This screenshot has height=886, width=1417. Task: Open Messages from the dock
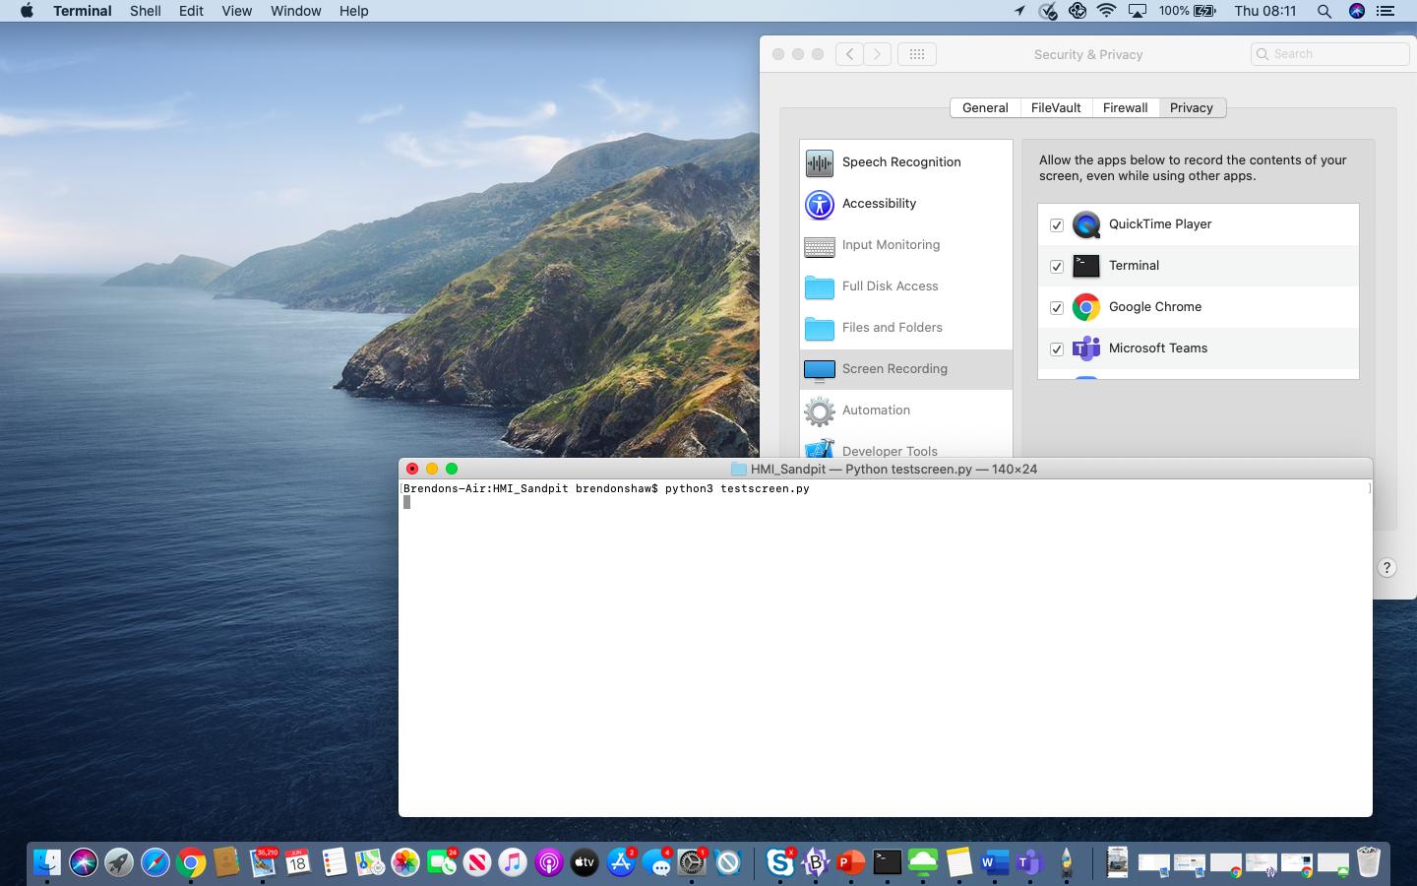tap(656, 863)
